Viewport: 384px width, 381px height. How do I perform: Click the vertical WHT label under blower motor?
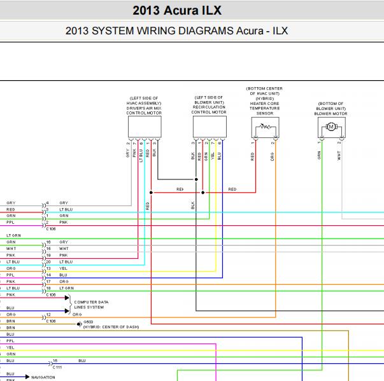339,156
